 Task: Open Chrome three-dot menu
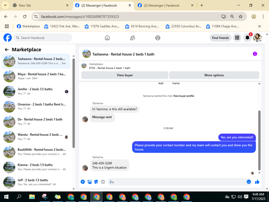[263, 17]
